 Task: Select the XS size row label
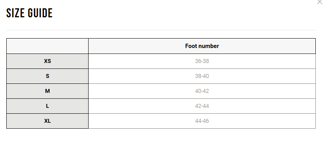point(47,61)
